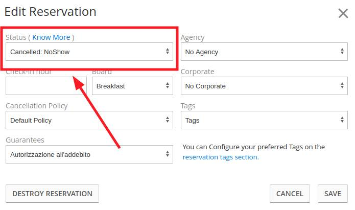Click the arrows icon in Guarantees field

tap(168, 154)
